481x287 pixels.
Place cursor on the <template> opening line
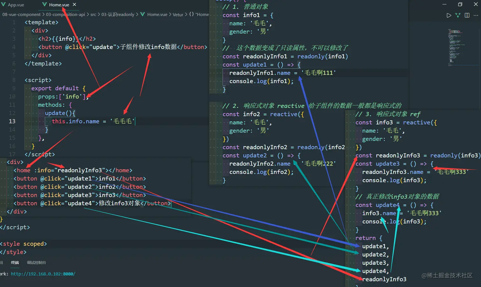[42, 22]
